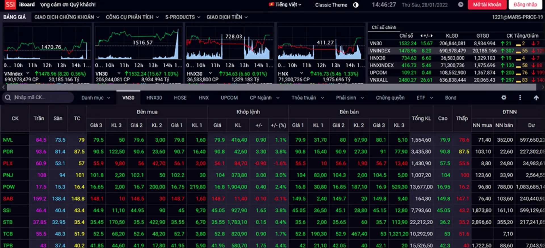Image resolution: width=545 pixels, height=248 pixels.
Task: Open the table settings gear icon
Action: [504, 98]
